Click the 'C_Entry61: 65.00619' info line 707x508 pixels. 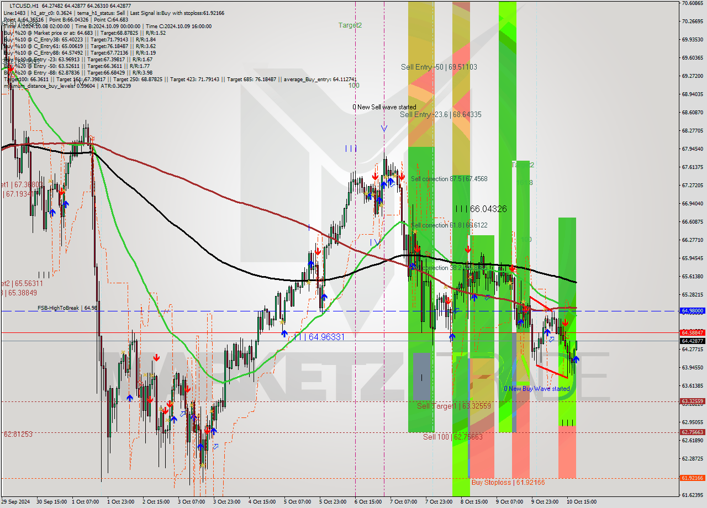click(80, 46)
